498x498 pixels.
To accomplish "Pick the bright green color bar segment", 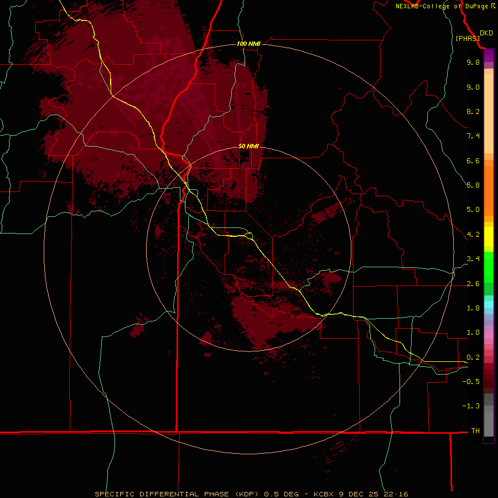I will 489,267.
